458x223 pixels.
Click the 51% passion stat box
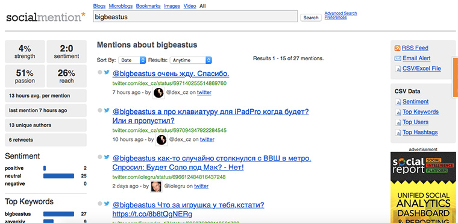click(x=25, y=76)
